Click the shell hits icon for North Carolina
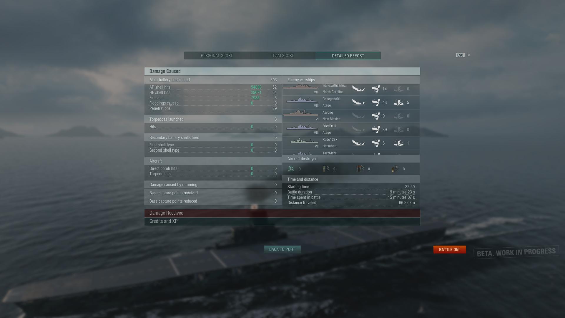 (x=376, y=89)
